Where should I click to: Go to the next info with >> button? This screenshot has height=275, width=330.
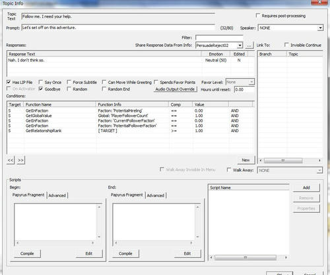point(20,160)
